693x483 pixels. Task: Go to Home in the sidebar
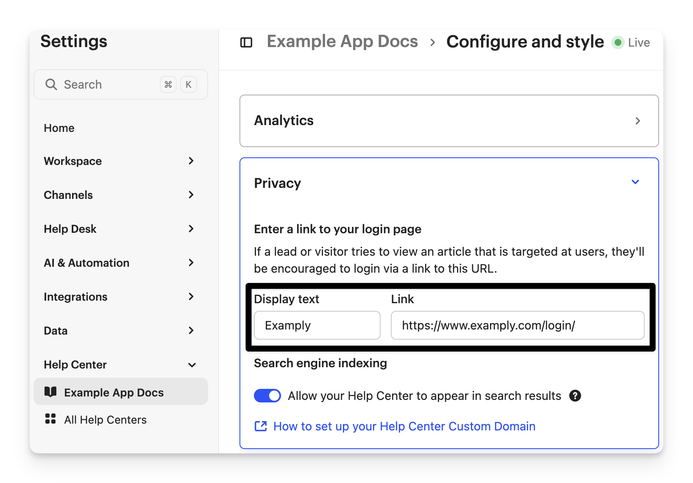click(x=59, y=128)
